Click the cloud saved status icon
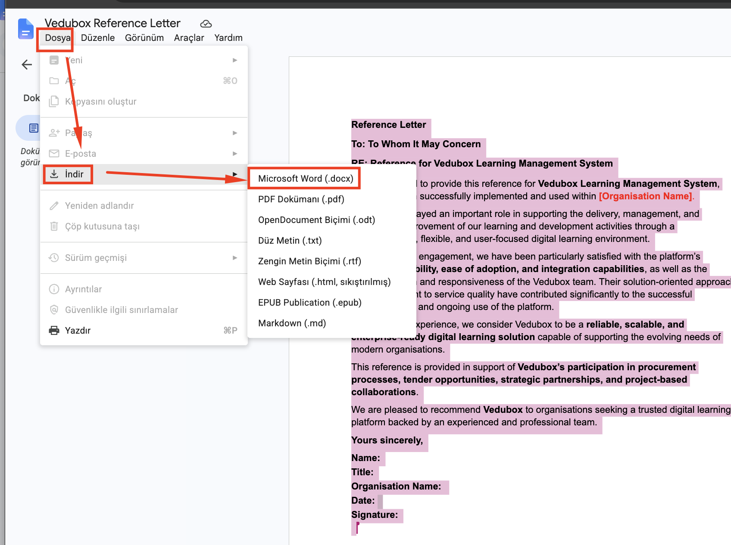 (x=206, y=24)
